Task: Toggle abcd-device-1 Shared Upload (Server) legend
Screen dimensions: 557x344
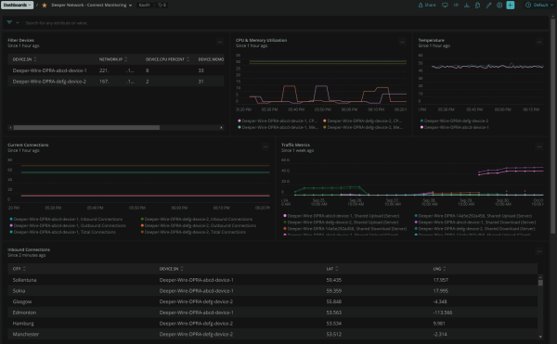Action: [x=341, y=216]
